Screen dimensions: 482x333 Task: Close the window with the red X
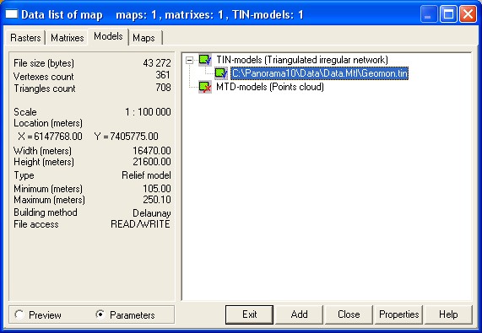point(468,14)
